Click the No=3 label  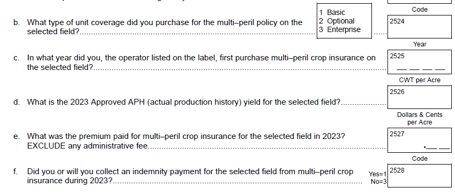(379, 182)
